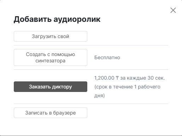Start recording via Записать в браузере

tap(51, 113)
